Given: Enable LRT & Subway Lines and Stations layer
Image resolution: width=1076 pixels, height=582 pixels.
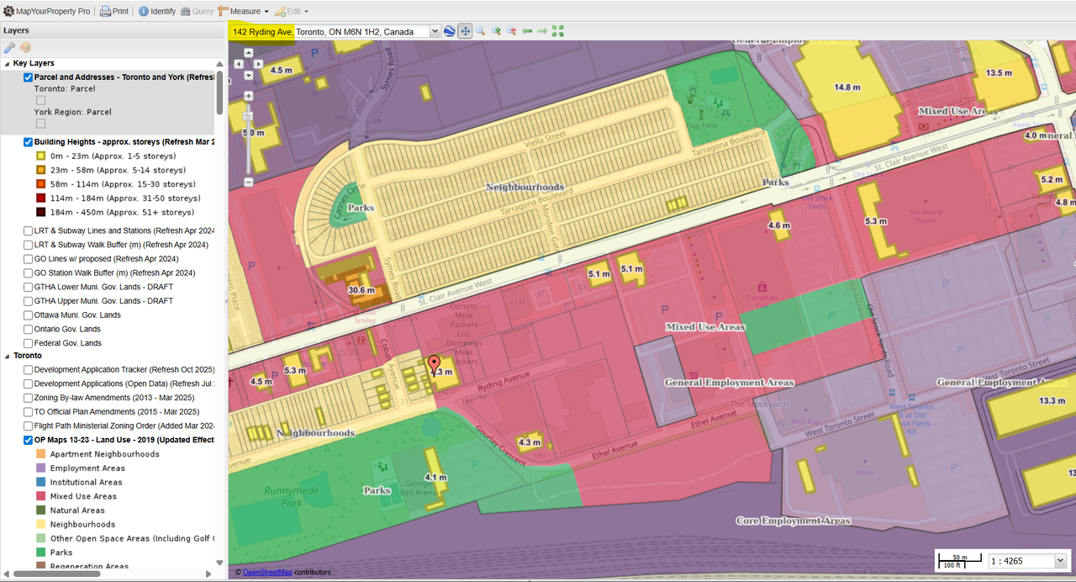Looking at the screenshot, I should [x=29, y=230].
